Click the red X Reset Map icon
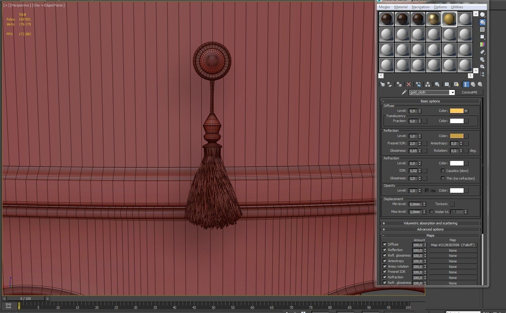The image size is (506, 313). [x=409, y=84]
